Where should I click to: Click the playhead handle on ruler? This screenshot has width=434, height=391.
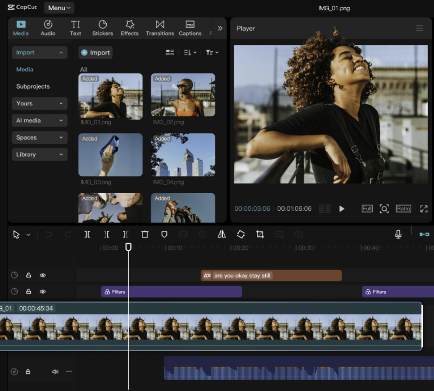128,247
